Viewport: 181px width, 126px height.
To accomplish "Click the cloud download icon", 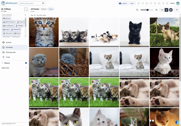I will pyautogui.click(x=147, y=3).
